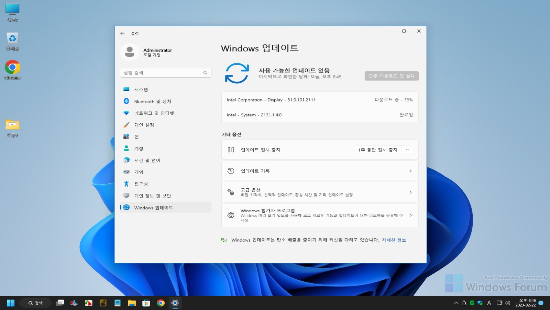Viewport: 550px width, 310px height.
Task: Go back with the settings back arrow
Action: 122,33
